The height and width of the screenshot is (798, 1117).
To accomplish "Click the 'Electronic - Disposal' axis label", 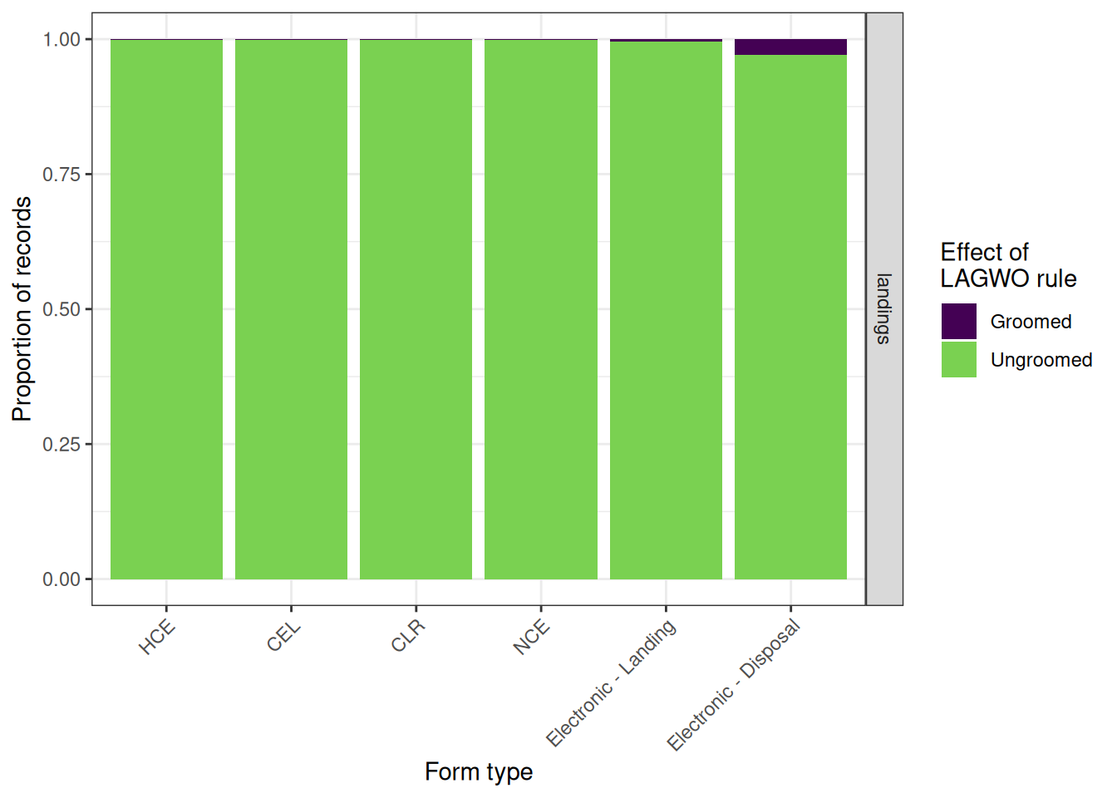I will coord(734,685).
